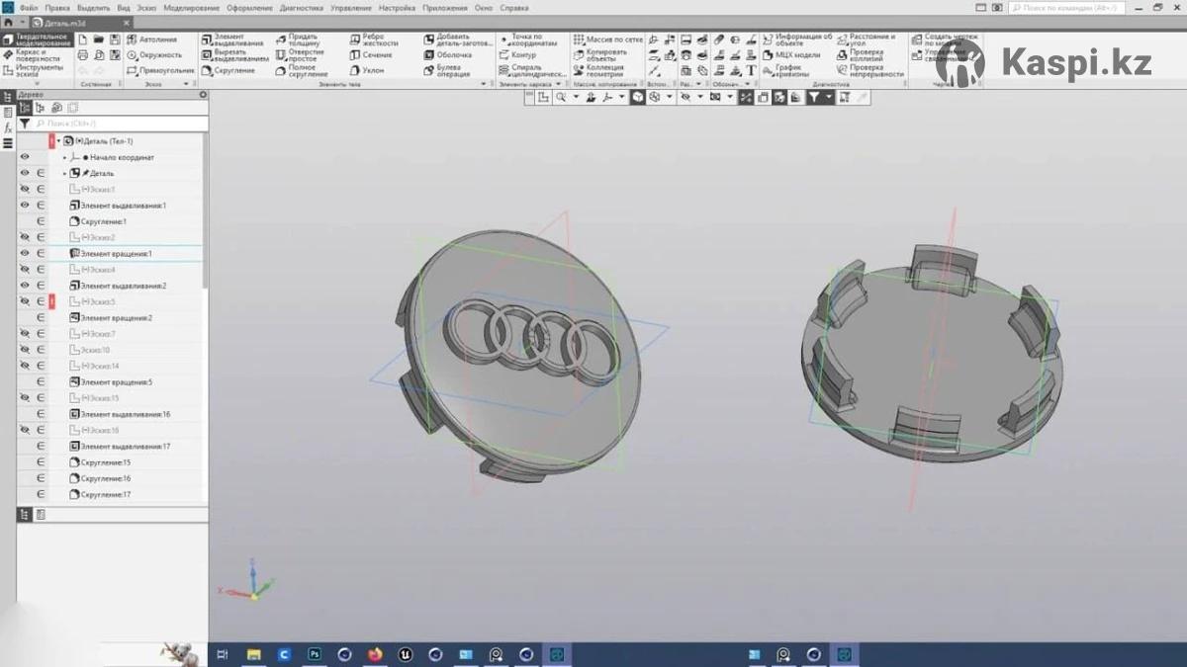Expand the Начало координат tree node
This screenshot has width=1187, height=667.
point(65,158)
